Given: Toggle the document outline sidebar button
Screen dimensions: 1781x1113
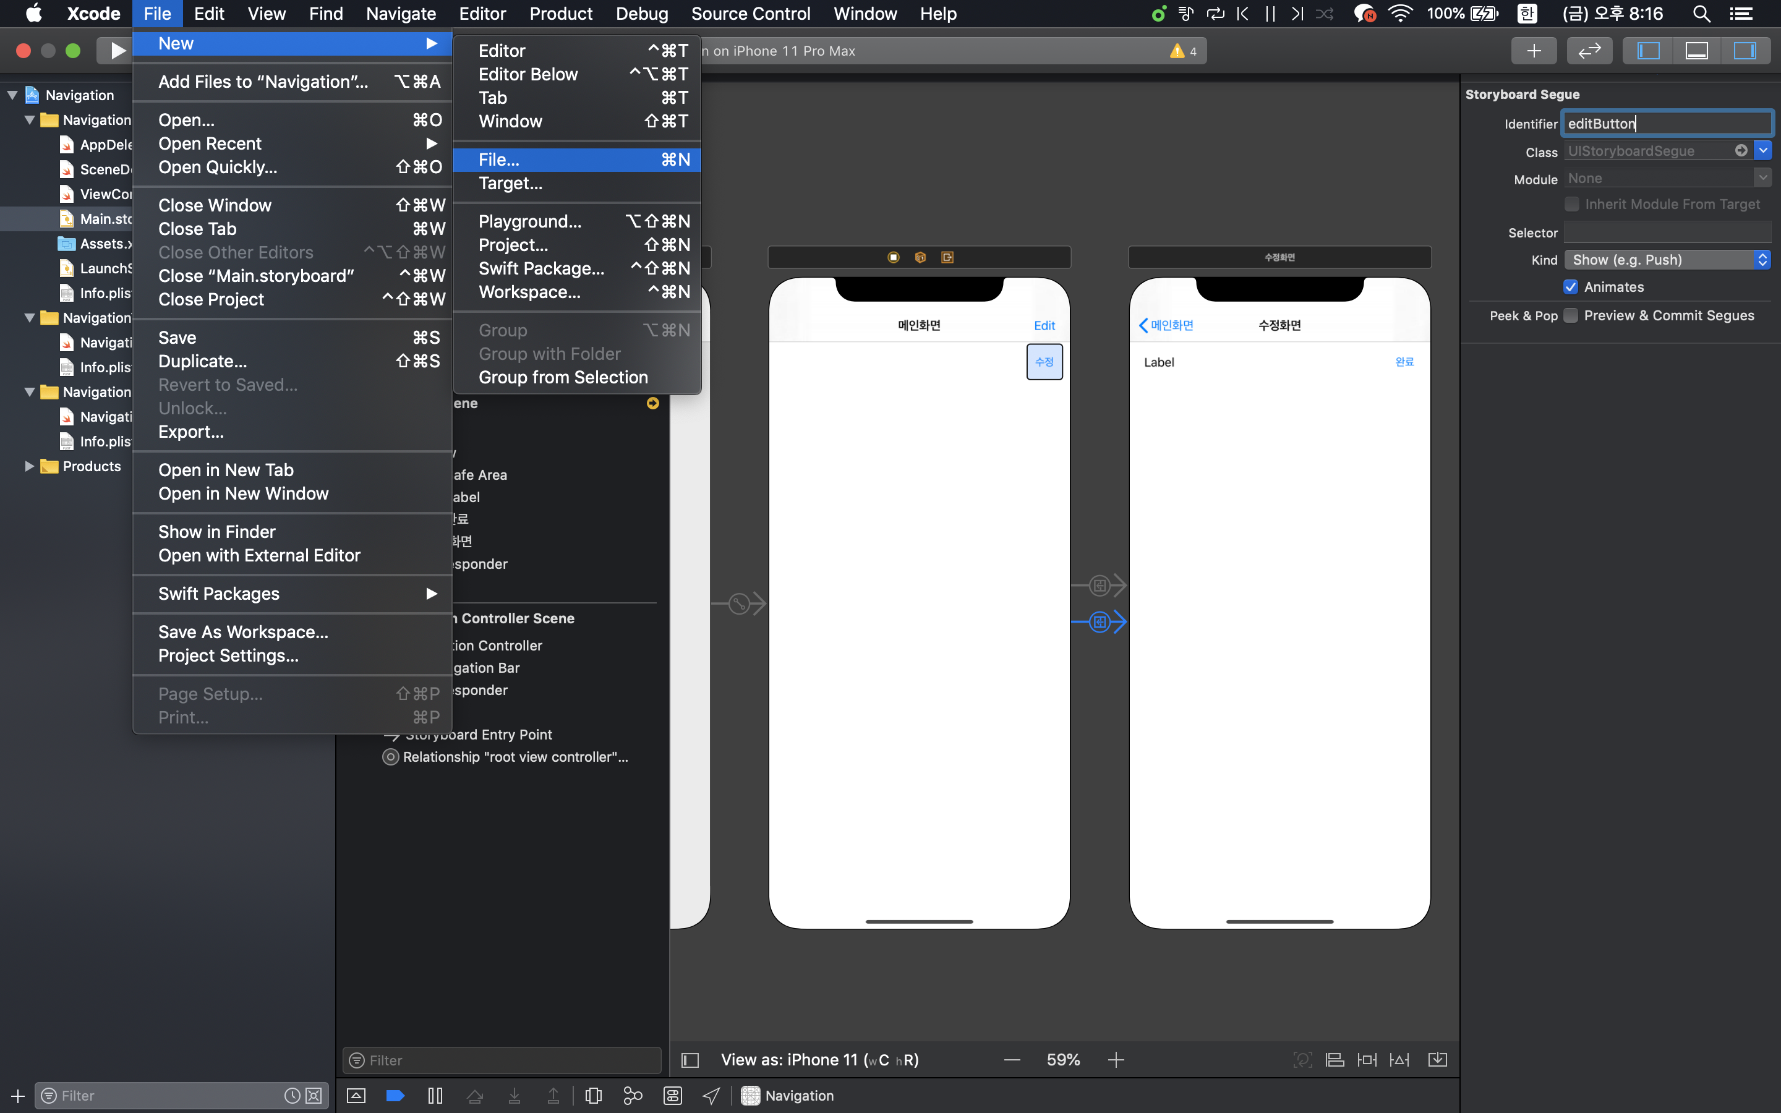Looking at the screenshot, I should click(690, 1060).
